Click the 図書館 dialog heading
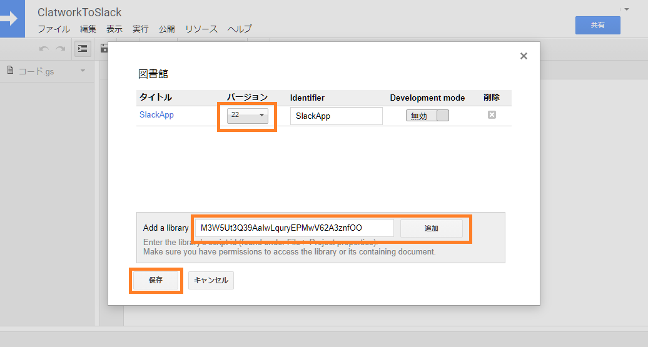Viewport: 648px width, 347px height. 153,74
